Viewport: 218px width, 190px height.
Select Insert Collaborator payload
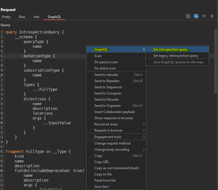click(114, 112)
